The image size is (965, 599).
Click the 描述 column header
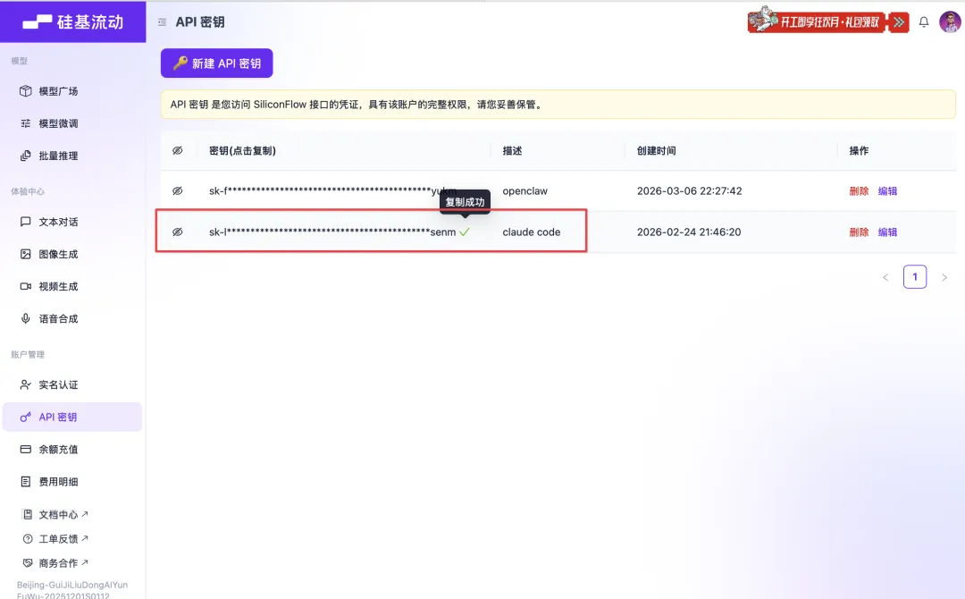(x=512, y=150)
